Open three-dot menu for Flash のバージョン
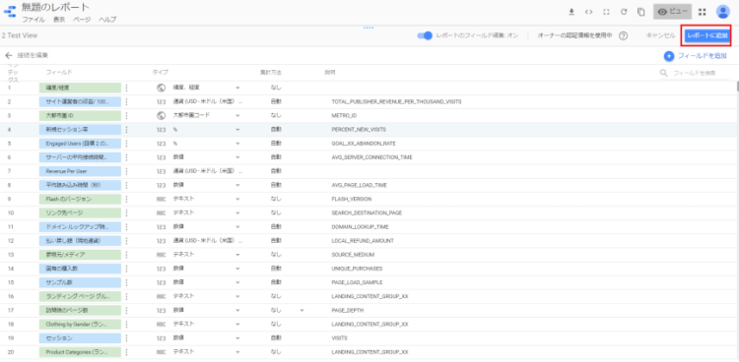This screenshot has width=739, height=362. click(x=126, y=199)
